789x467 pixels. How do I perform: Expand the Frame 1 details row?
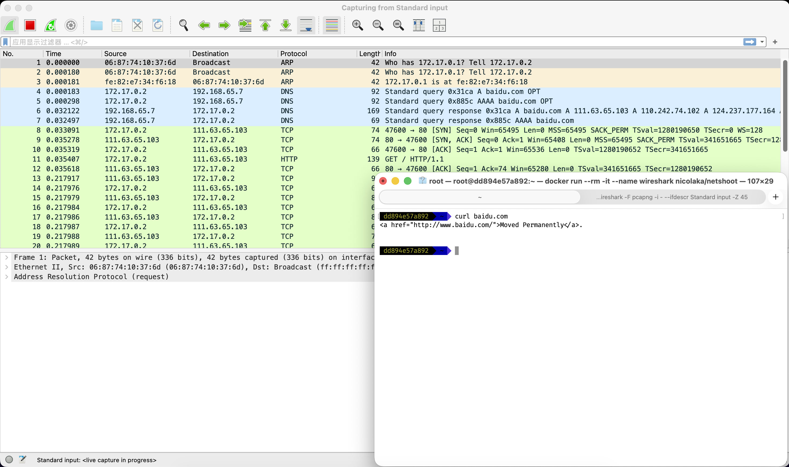[7, 257]
